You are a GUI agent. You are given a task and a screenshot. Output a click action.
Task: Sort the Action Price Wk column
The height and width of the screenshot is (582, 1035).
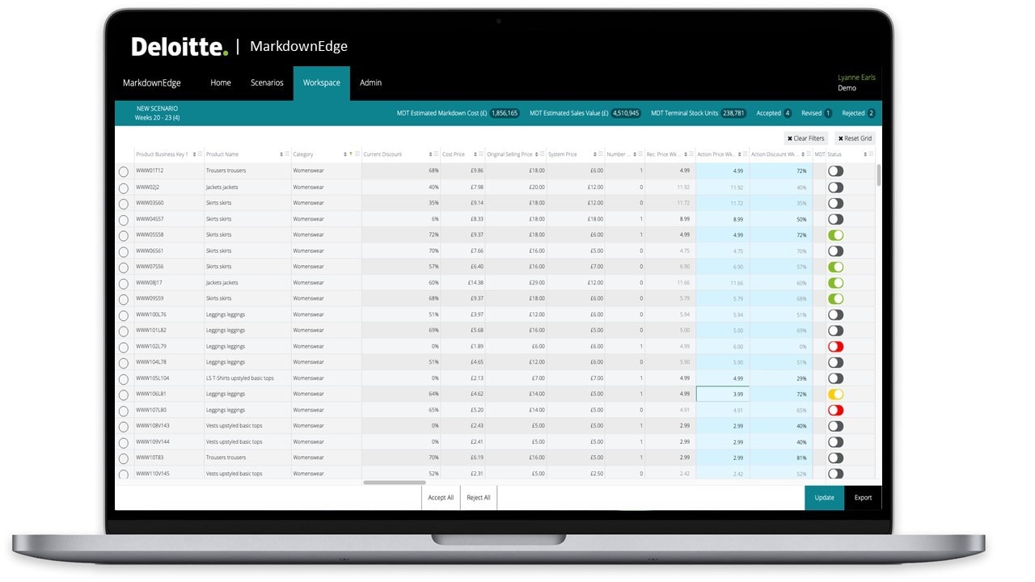click(x=740, y=154)
